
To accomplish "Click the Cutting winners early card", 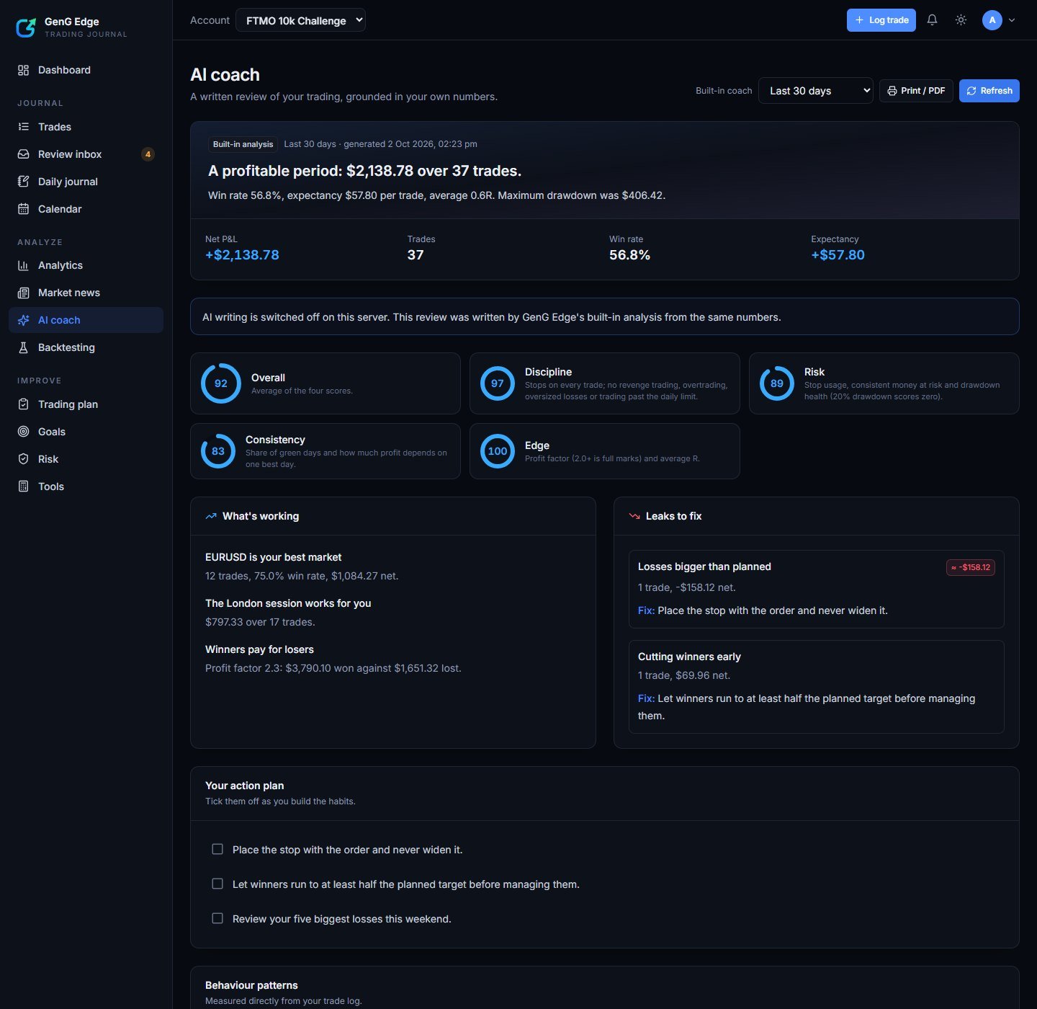I will click(817, 687).
